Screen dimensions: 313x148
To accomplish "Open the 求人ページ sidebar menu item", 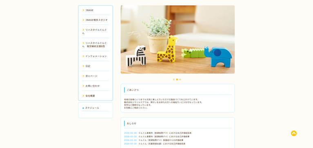I will [x=91, y=76].
